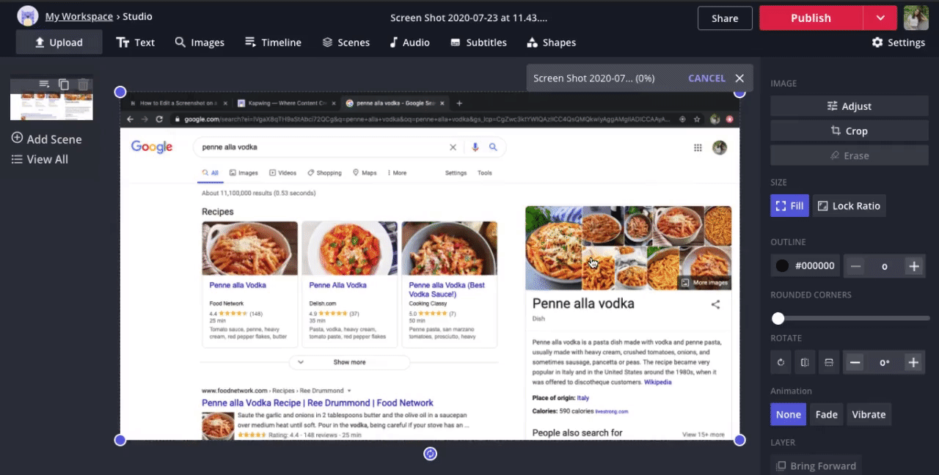Dismiss the upload notification with X
The height and width of the screenshot is (475, 939).
point(739,78)
